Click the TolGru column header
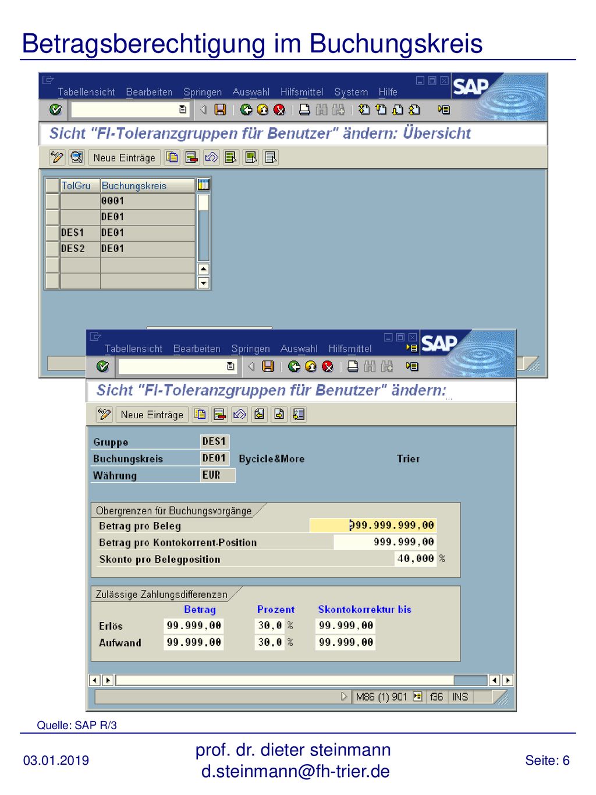596x795 pixels. point(80,185)
